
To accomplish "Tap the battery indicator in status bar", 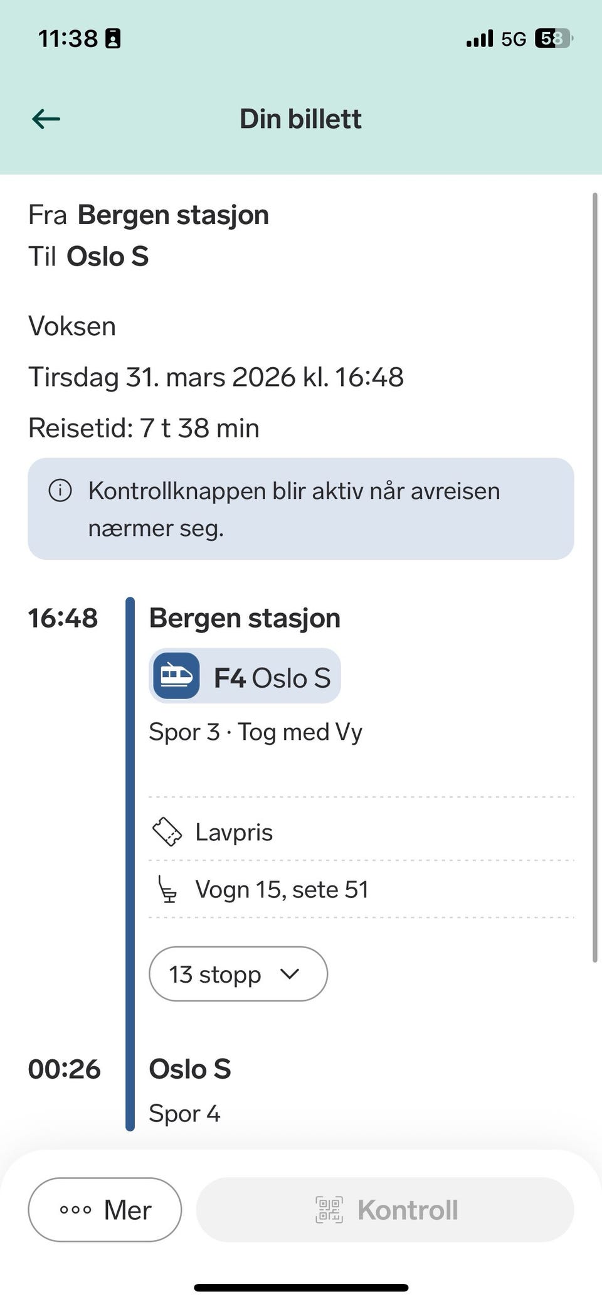I will 552,39.
